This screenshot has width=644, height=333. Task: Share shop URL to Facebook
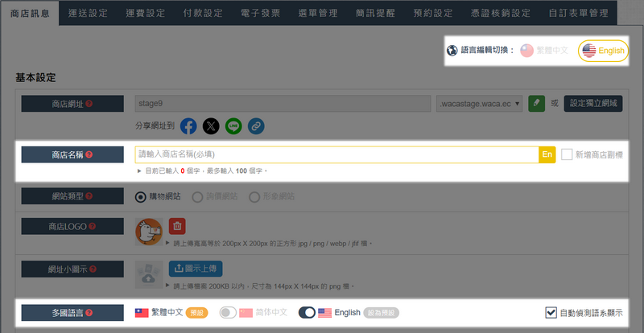[x=188, y=126]
